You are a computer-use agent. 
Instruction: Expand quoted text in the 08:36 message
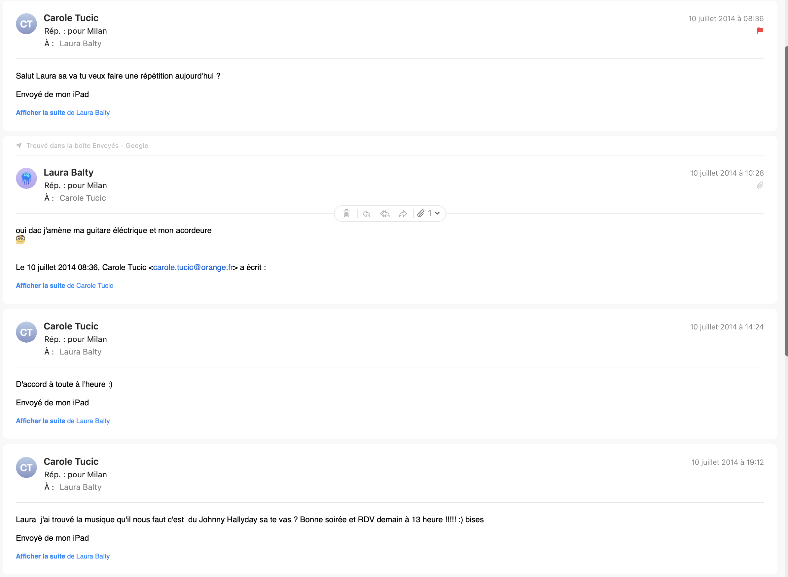click(62, 113)
